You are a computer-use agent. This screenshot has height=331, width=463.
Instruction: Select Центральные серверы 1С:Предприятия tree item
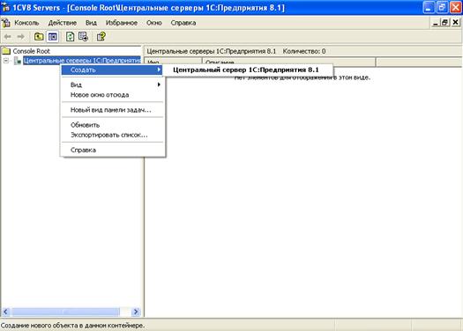point(82,61)
